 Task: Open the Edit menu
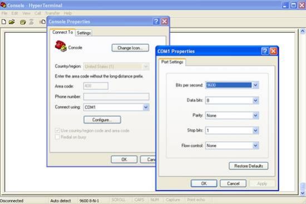tap(14, 13)
